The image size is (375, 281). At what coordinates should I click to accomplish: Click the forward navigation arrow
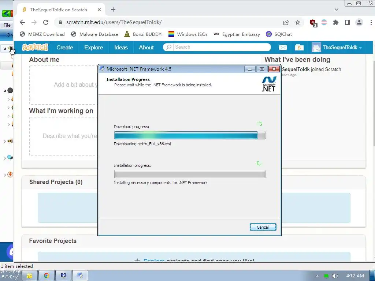34,22
